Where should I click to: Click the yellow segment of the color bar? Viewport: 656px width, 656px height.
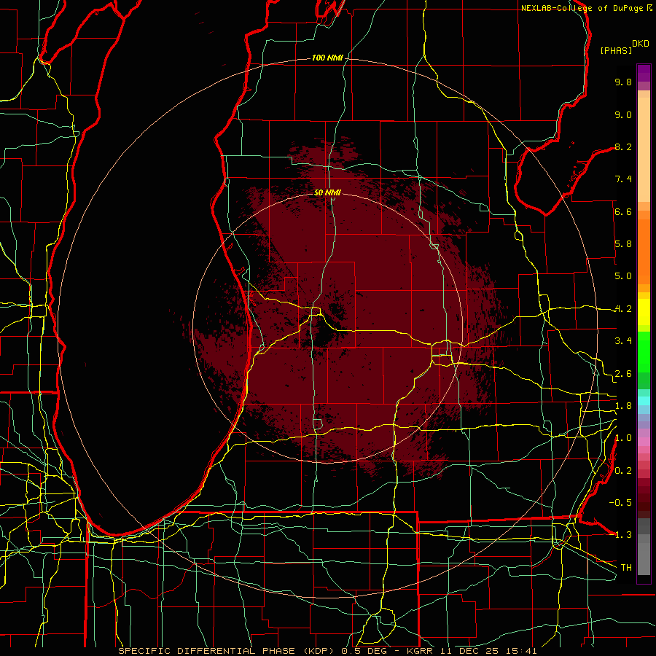tap(644, 312)
